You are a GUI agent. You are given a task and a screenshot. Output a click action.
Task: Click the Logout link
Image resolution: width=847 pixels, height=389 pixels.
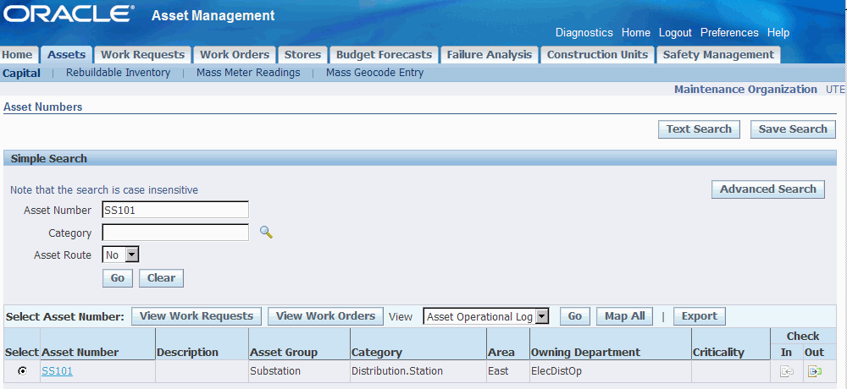coord(675,32)
